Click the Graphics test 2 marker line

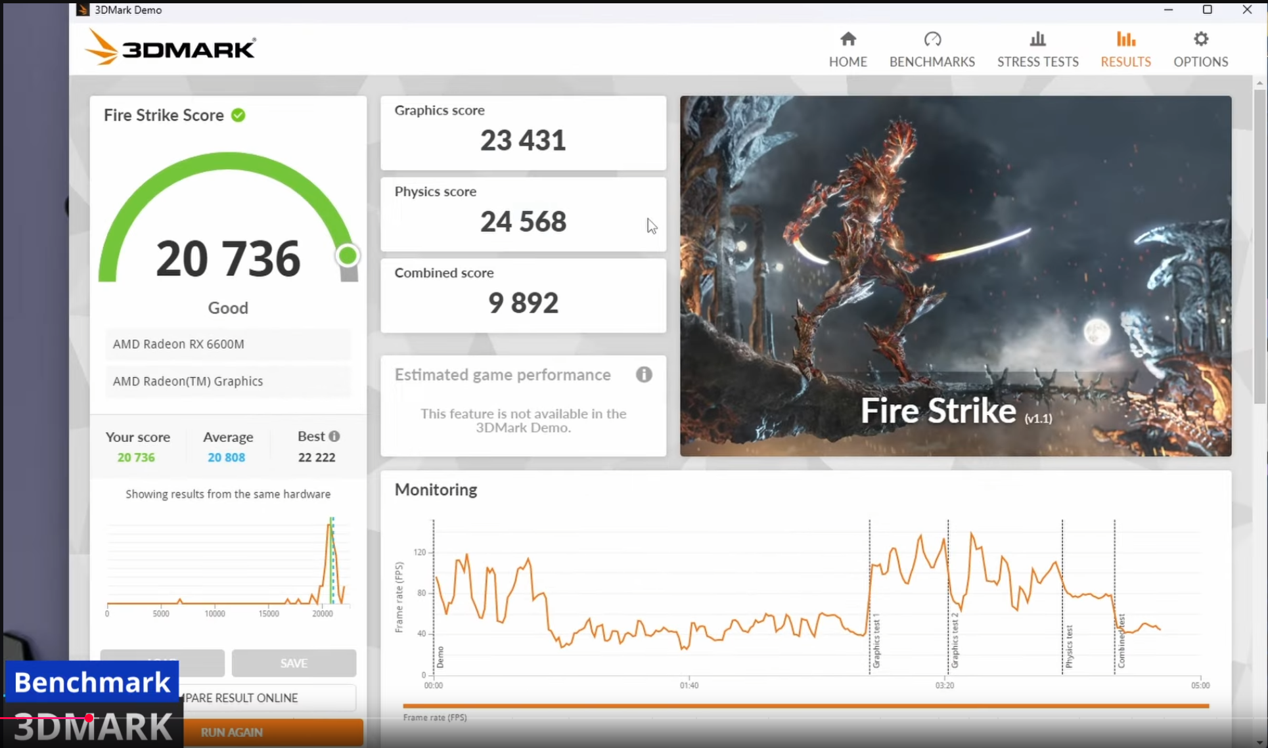point(948,596)
